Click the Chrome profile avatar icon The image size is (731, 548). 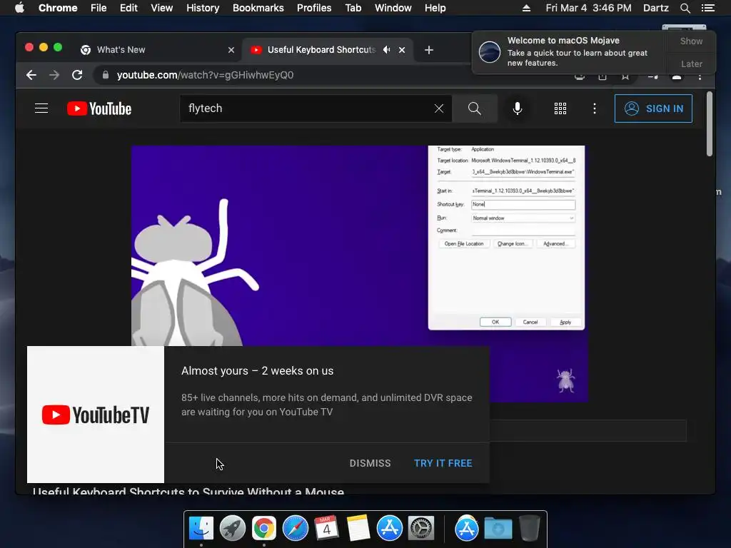pos(677,76)
